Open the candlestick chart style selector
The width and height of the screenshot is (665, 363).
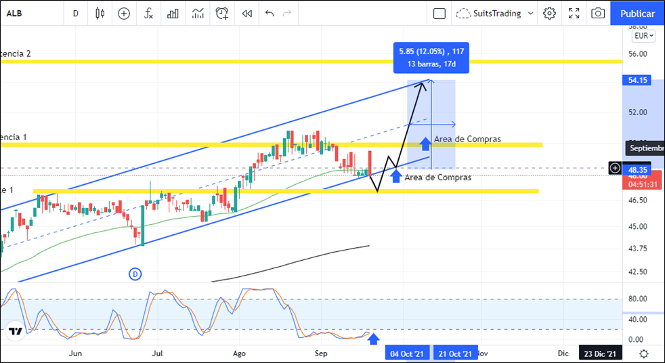100,13
